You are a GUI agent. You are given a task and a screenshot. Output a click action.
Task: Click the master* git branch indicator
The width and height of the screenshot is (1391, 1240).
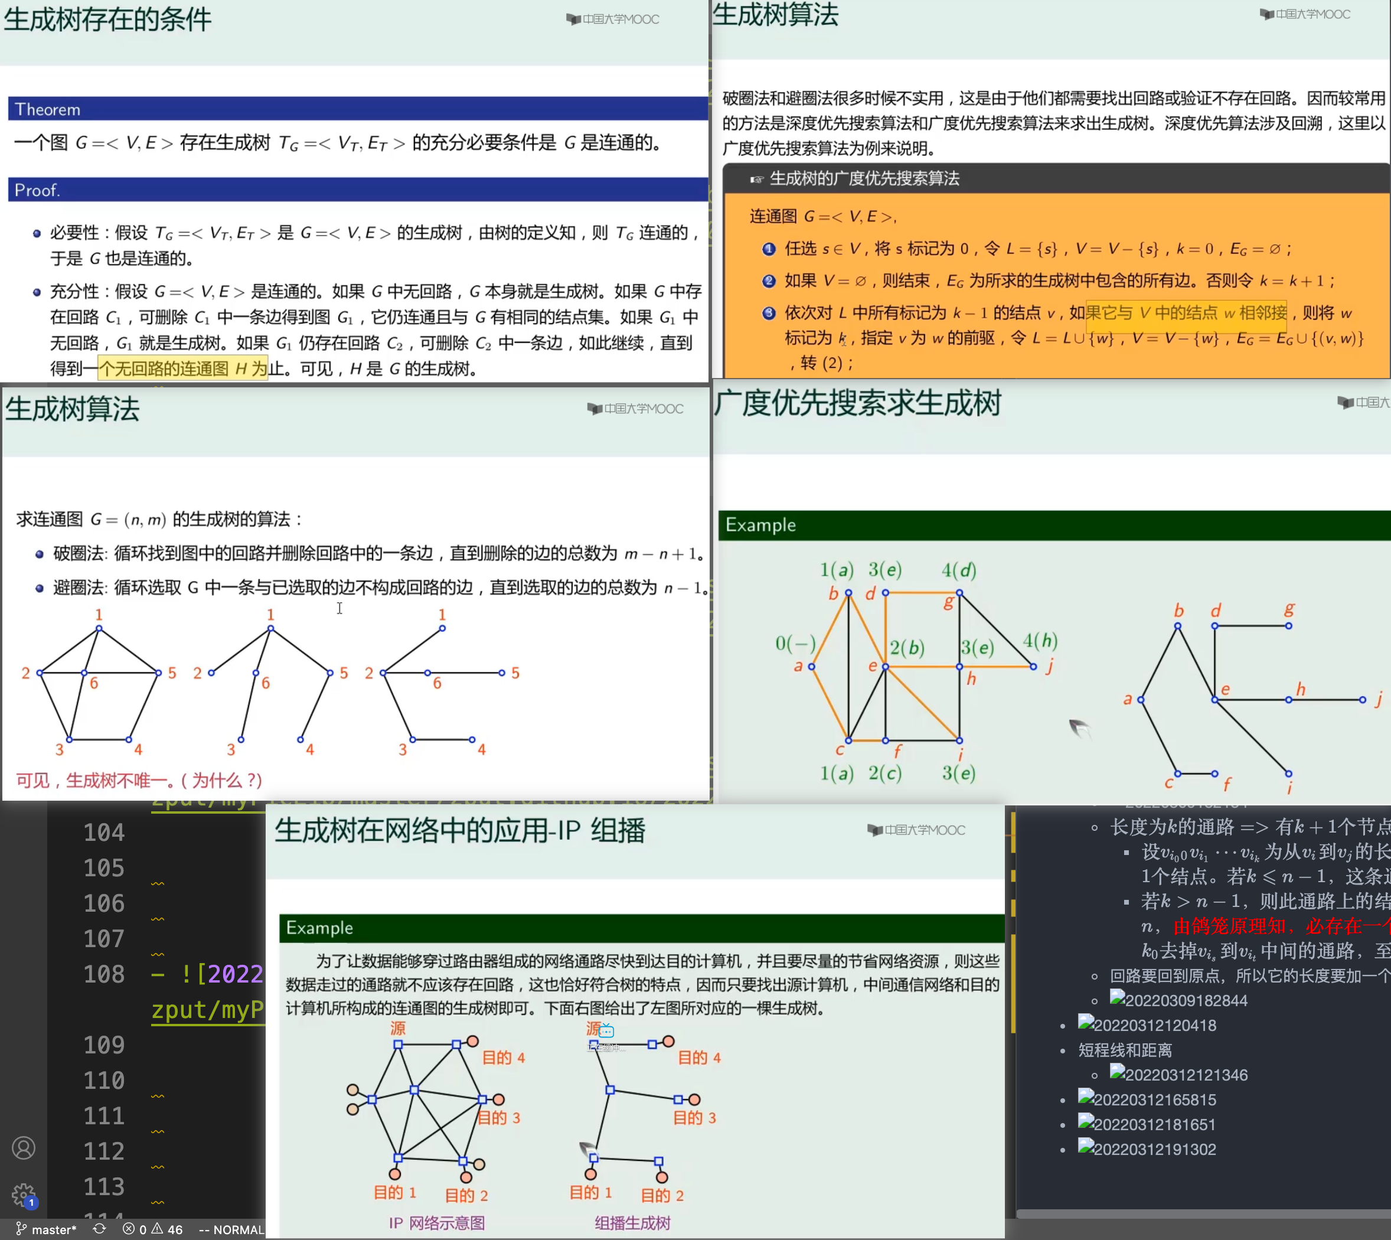pos(46,1229)
